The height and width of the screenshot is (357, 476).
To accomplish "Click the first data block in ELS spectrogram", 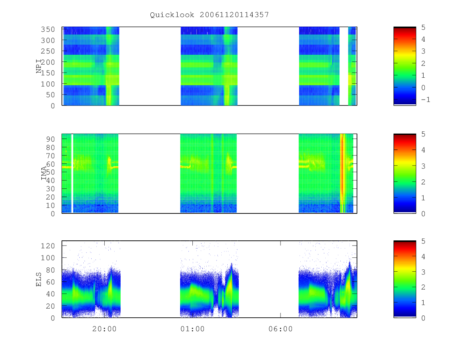I will (91, 279).
